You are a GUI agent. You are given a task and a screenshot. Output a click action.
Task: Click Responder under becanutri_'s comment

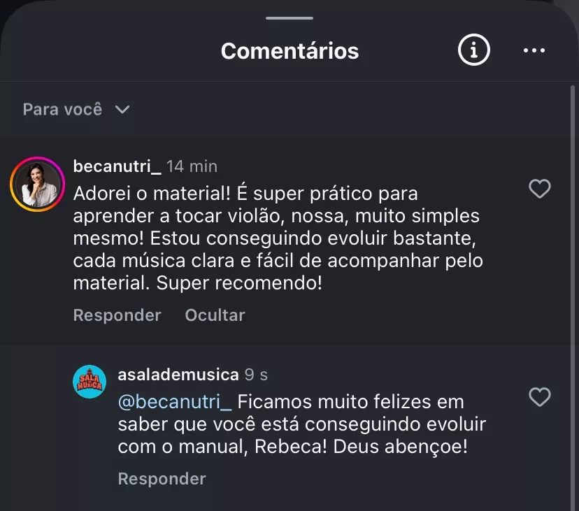[117, 315]
